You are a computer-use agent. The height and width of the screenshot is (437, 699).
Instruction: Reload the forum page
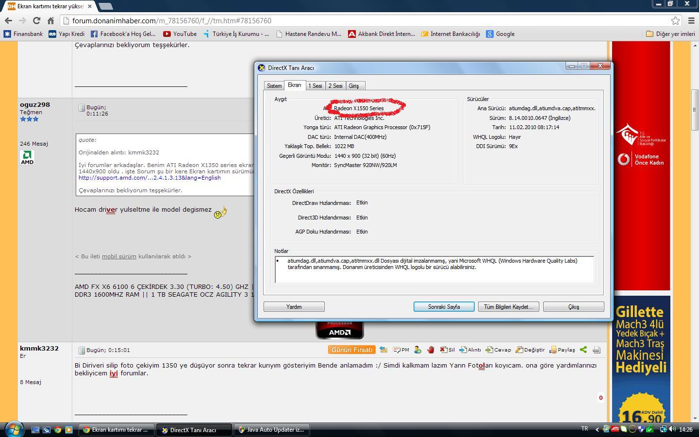[x=36, y=20]
